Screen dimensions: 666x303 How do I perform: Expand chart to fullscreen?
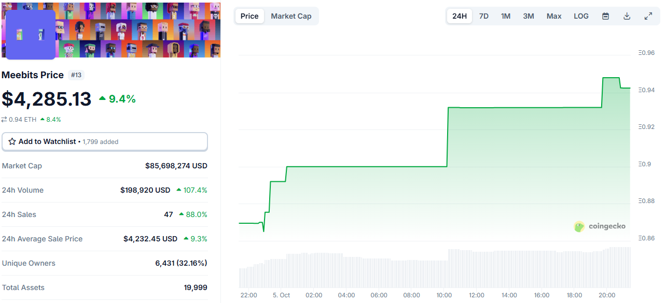pyautogui.click(x=648, y=16)
